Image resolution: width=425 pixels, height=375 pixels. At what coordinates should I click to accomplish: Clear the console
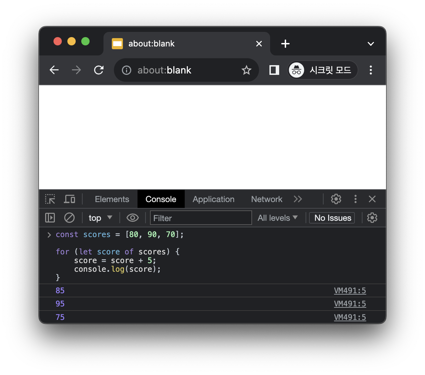(69, 218)
